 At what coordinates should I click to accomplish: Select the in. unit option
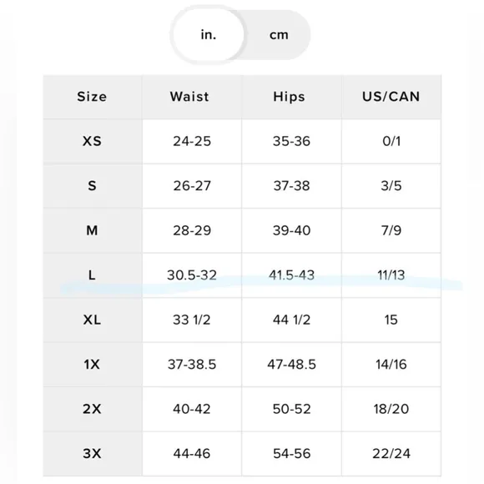click(x=209, y=34)
